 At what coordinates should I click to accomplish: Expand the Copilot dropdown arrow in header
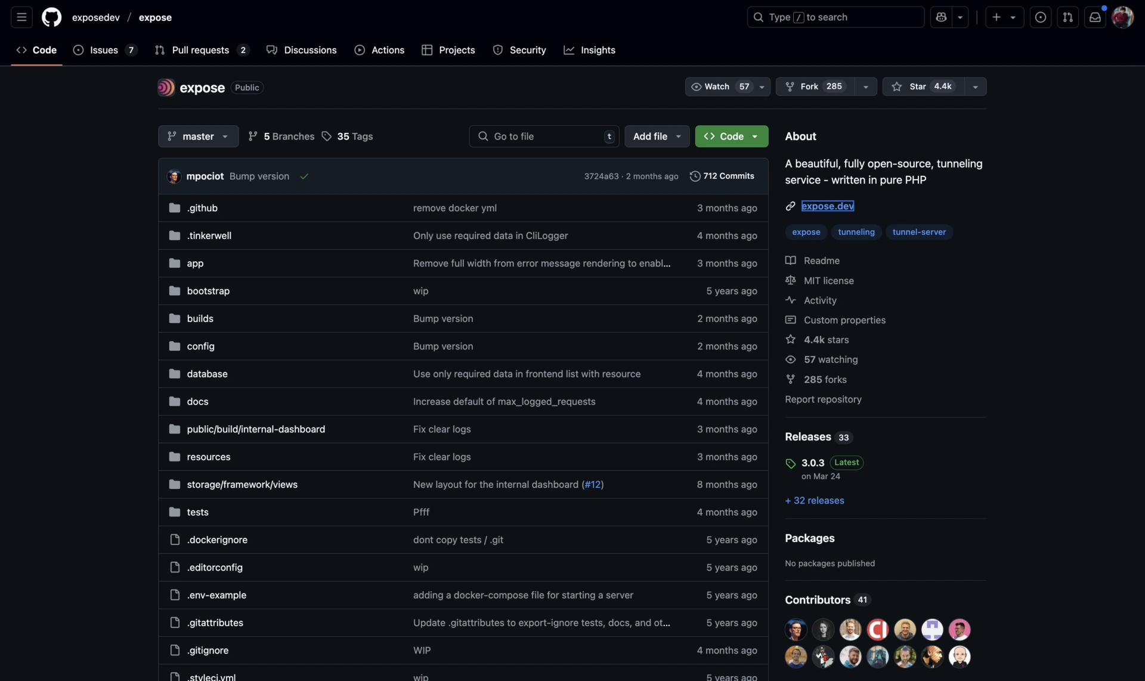[960, 17]
